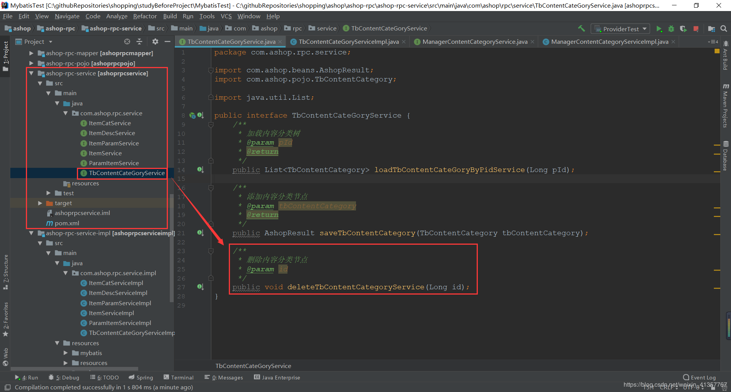
Task: Open the Analyze menu
Action: 117,16
